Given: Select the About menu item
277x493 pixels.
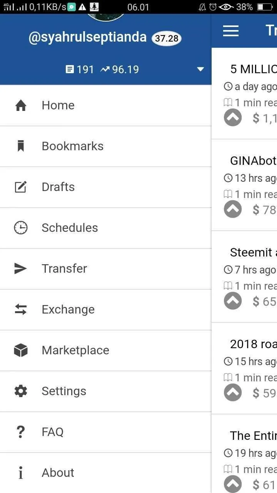Looking at the screenshot, I should coord(105,473).
